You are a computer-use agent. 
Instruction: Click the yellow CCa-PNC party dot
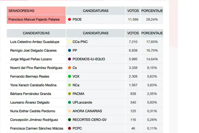[x=69, y=42]
